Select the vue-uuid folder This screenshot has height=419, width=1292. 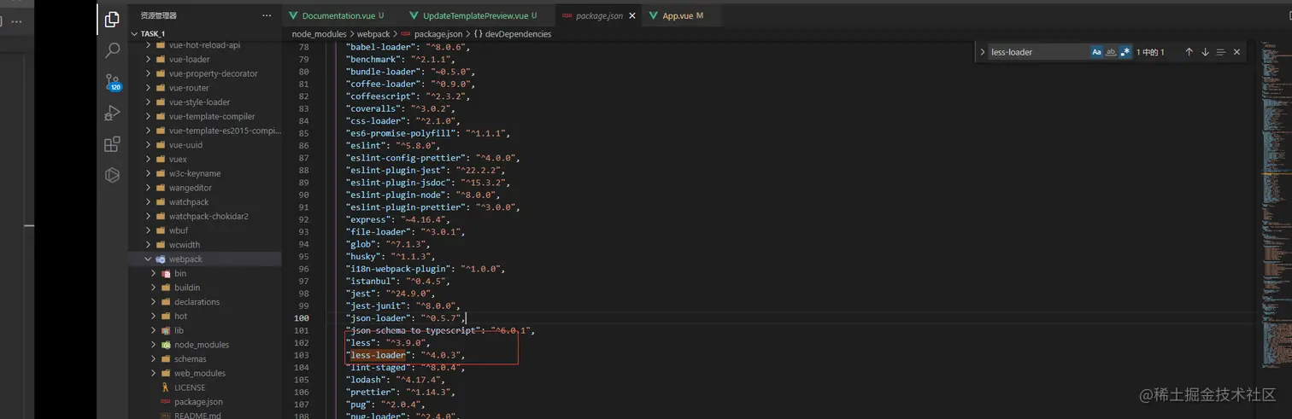[205, 145]
